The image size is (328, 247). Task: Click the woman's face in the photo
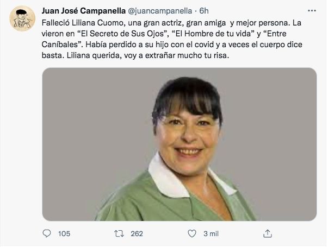click(x=188, y=136)
